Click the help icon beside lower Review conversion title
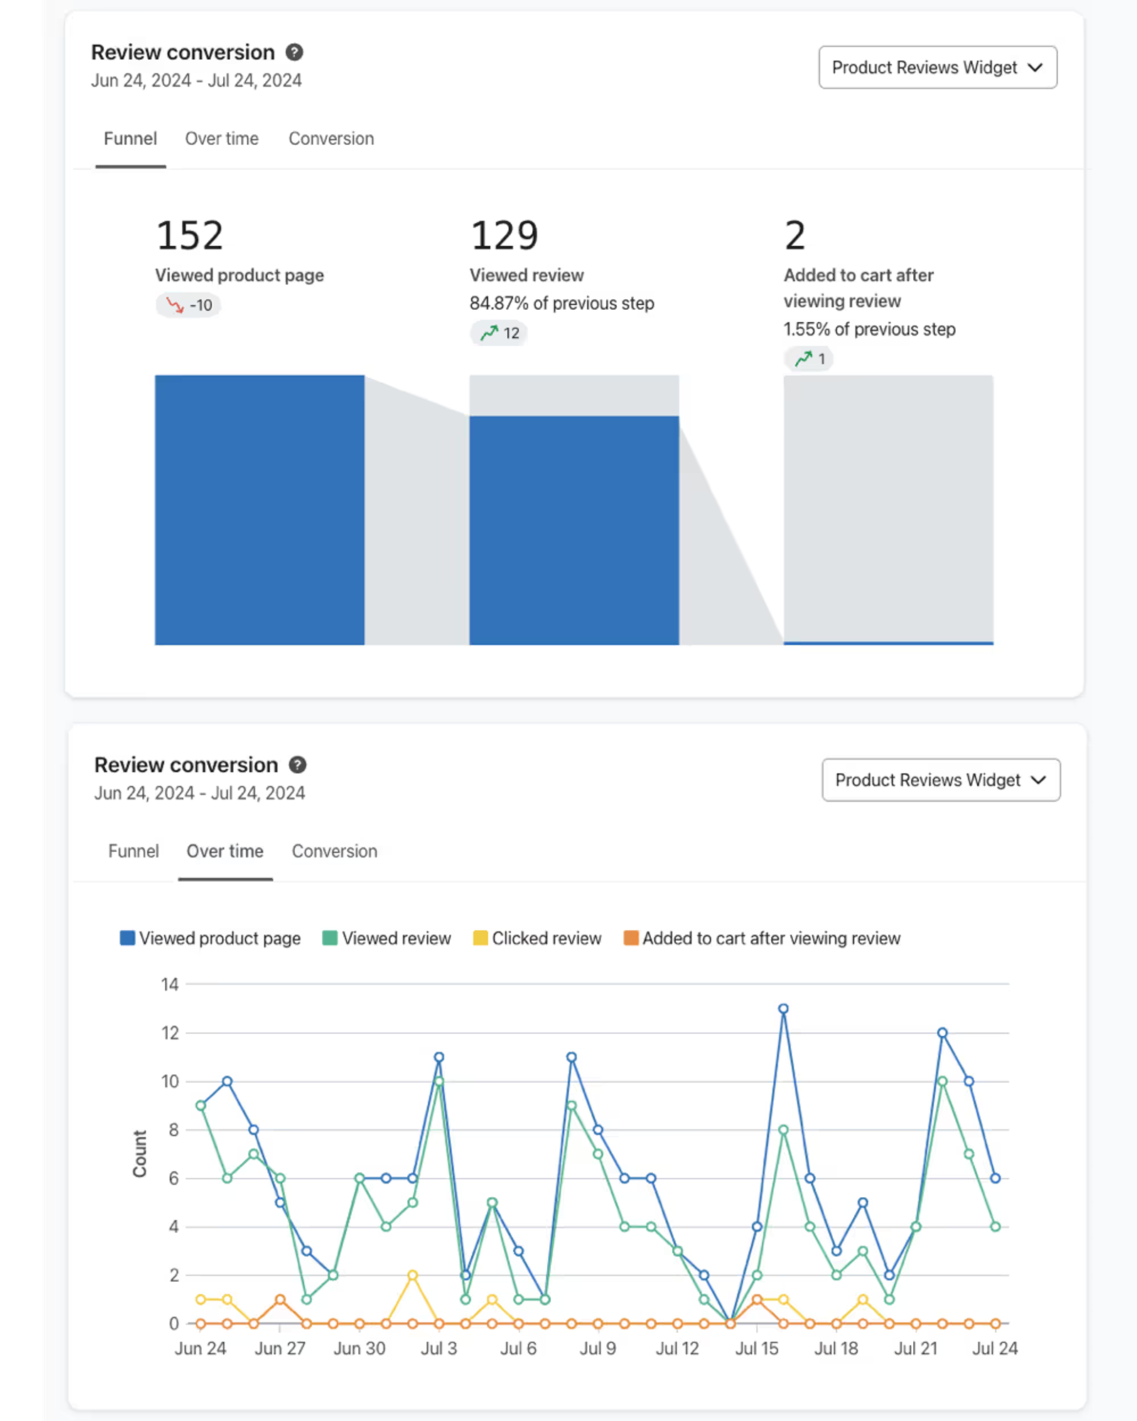Image resolution: width=1137 pixels, height=1421 pixels. (298, 764)
